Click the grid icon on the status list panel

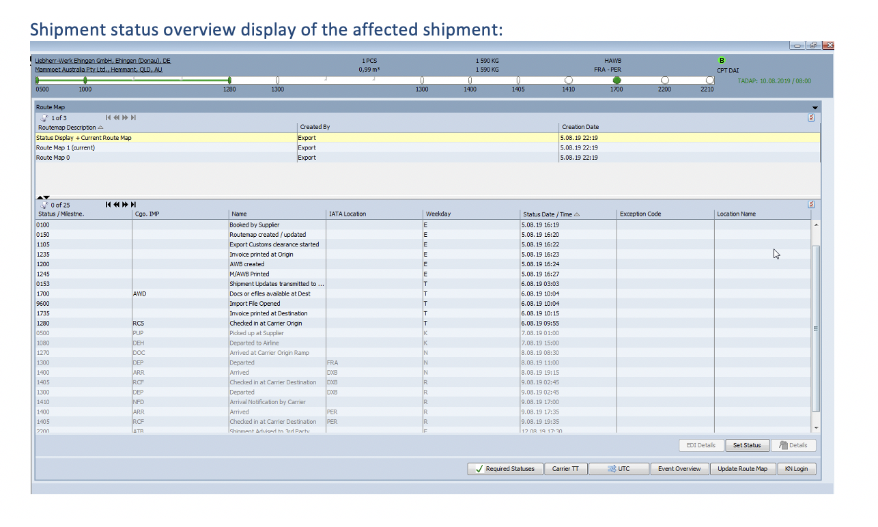pos(811,203)
